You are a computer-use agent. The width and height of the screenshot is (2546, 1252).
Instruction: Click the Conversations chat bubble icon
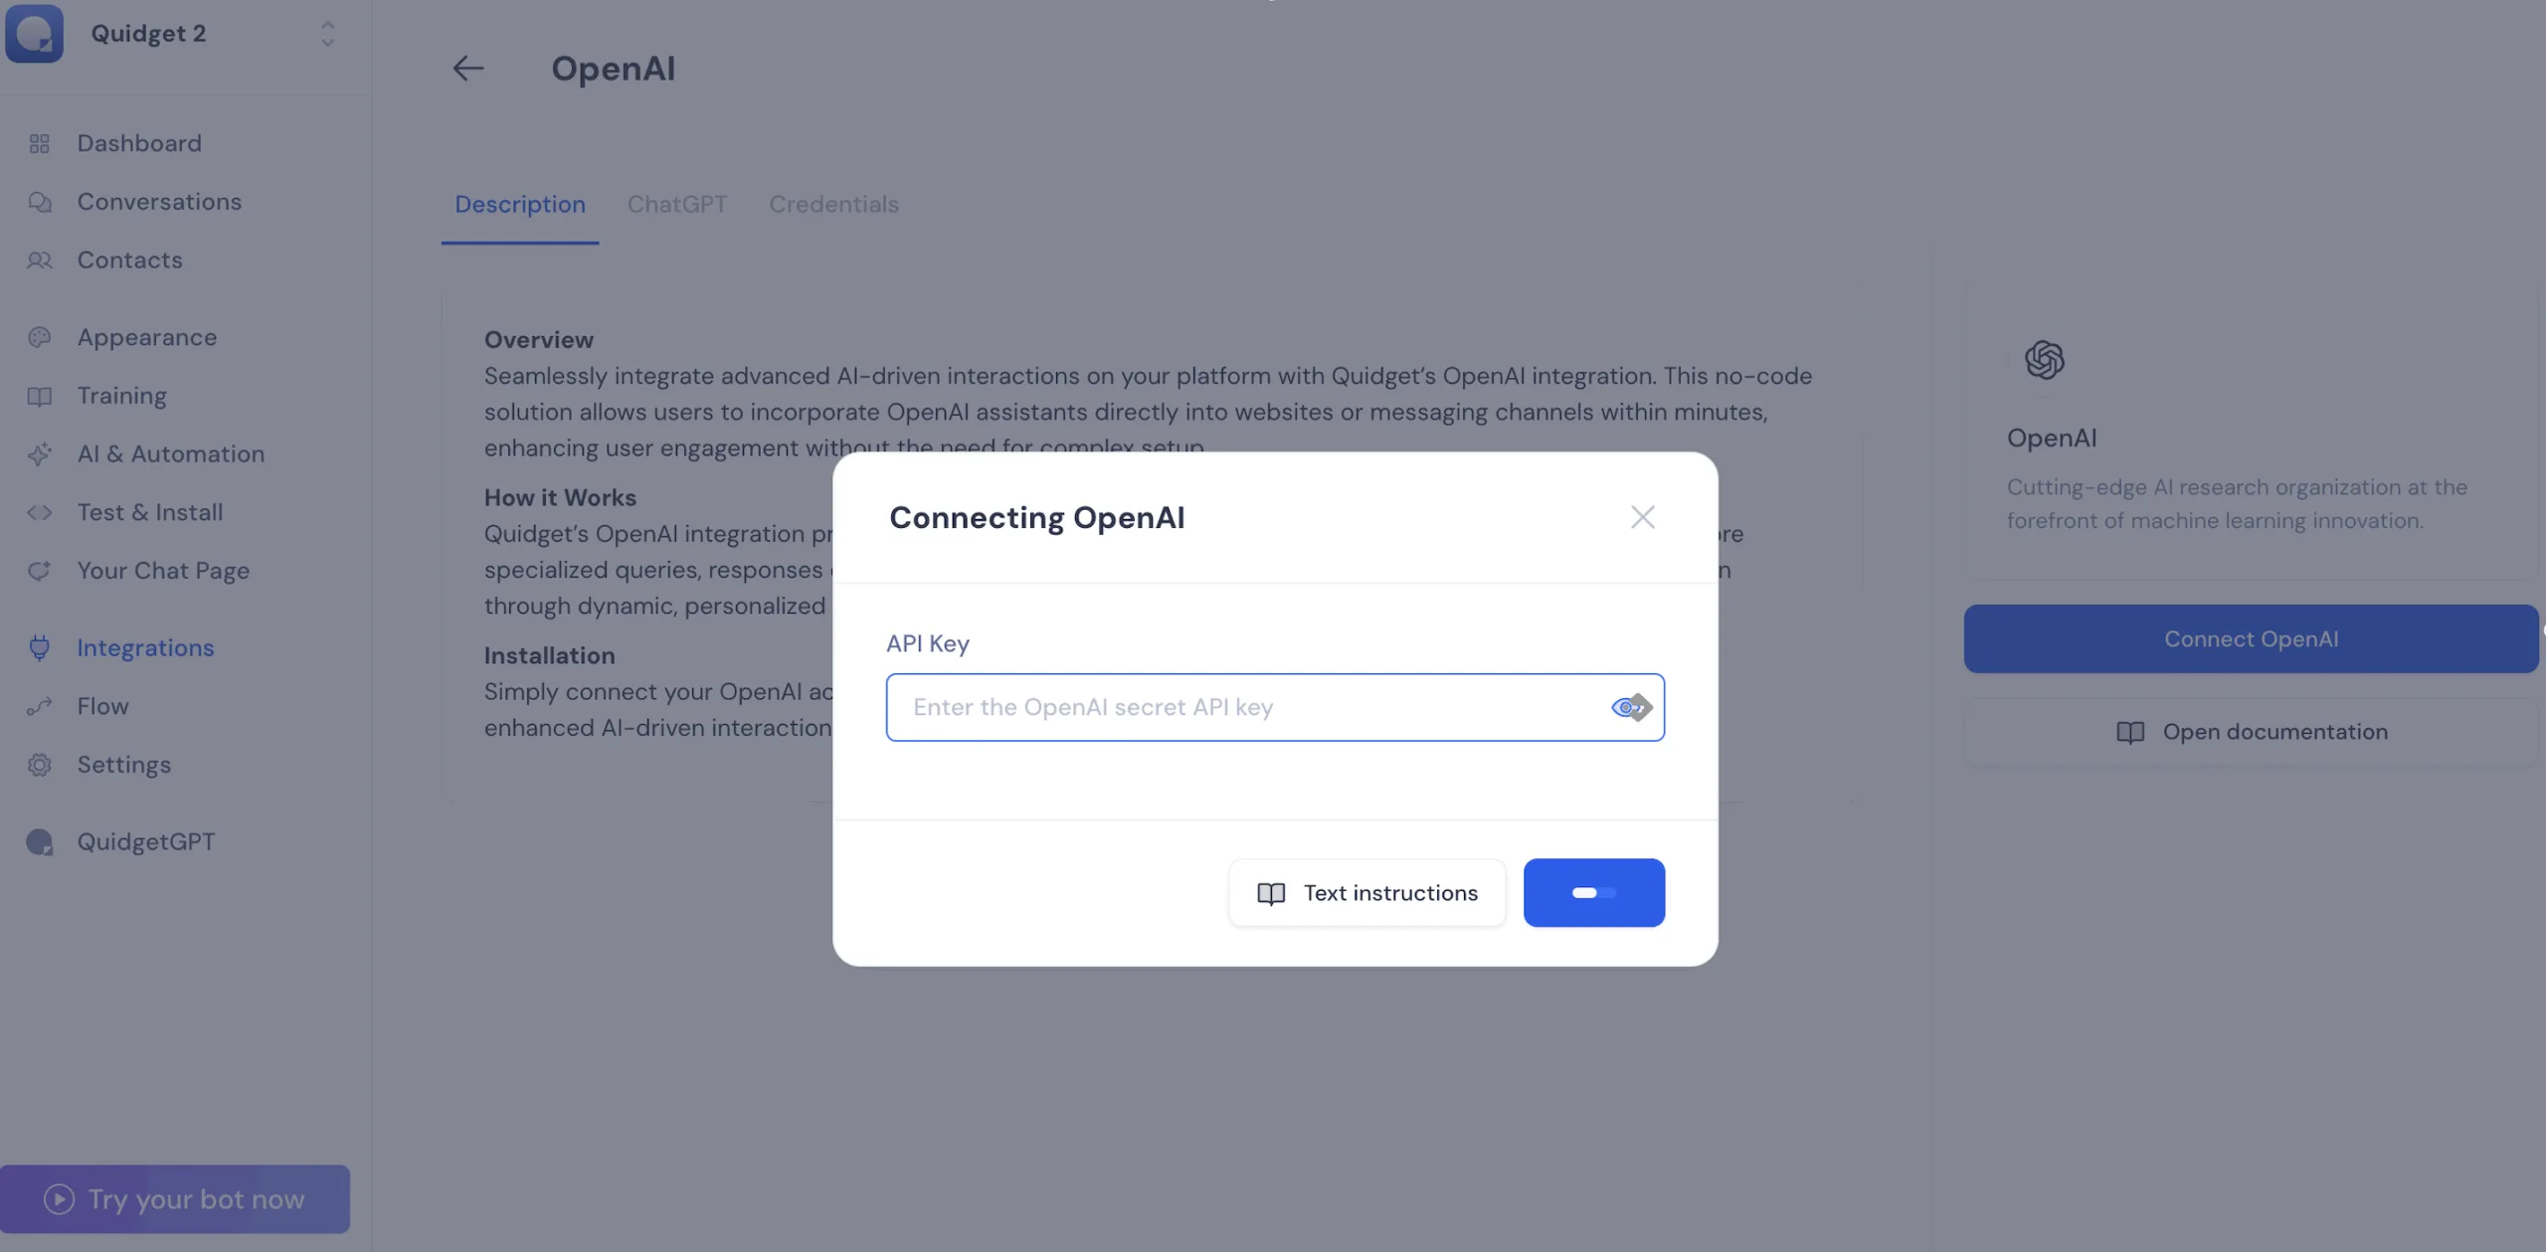coord(40,203)
